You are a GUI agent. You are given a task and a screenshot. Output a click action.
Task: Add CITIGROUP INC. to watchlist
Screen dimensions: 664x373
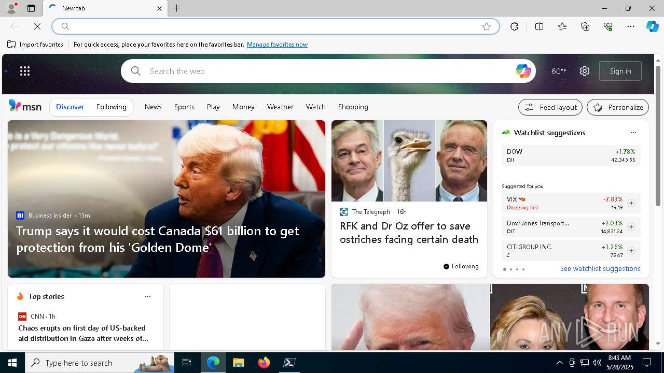click(631, 251)
